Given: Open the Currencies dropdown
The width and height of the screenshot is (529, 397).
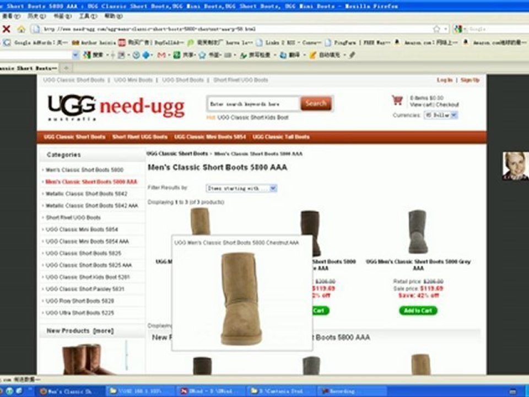Looking at the screenshot, I should (441, 115).
